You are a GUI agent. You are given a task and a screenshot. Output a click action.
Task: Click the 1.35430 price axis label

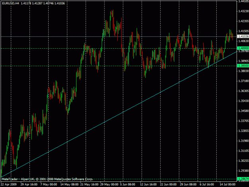[x=243, y=101]
